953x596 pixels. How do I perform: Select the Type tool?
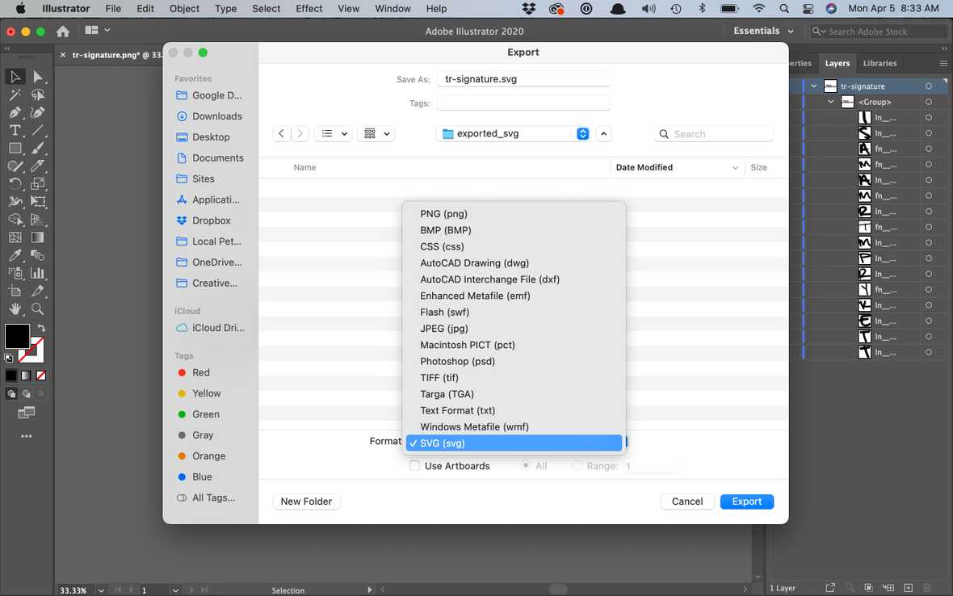click(x=15, y=130)
